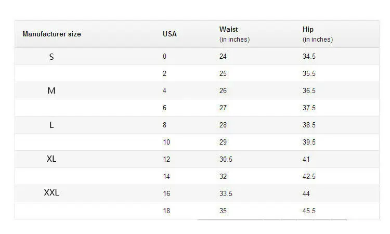
Task: Click hip value 42.5
Action: click(309, 177)
